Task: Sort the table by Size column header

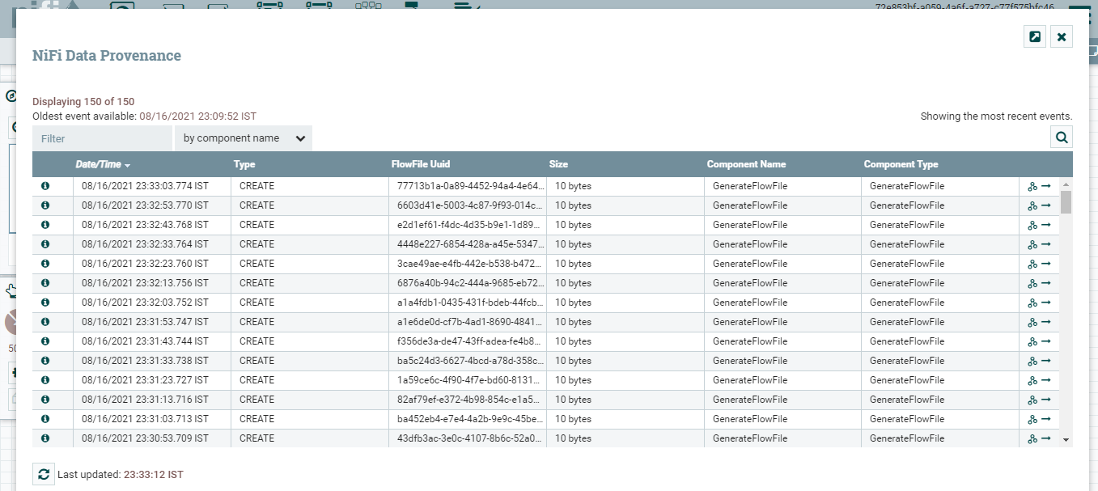Action: click(x=558, y=164)
